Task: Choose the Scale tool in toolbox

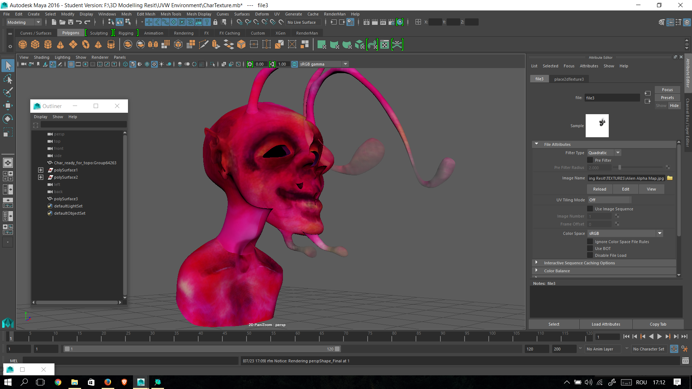Action: pyautogui.click(x=8, y=132)
